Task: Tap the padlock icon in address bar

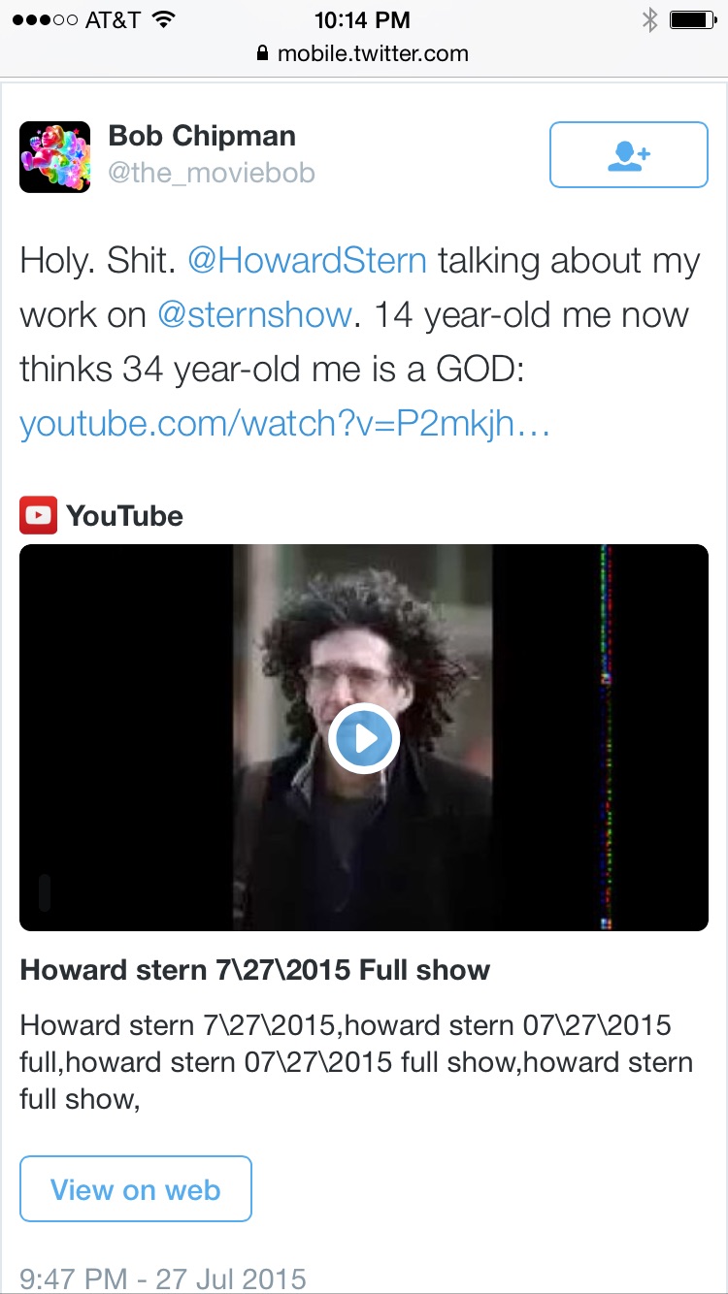Action: pos(262,53)
